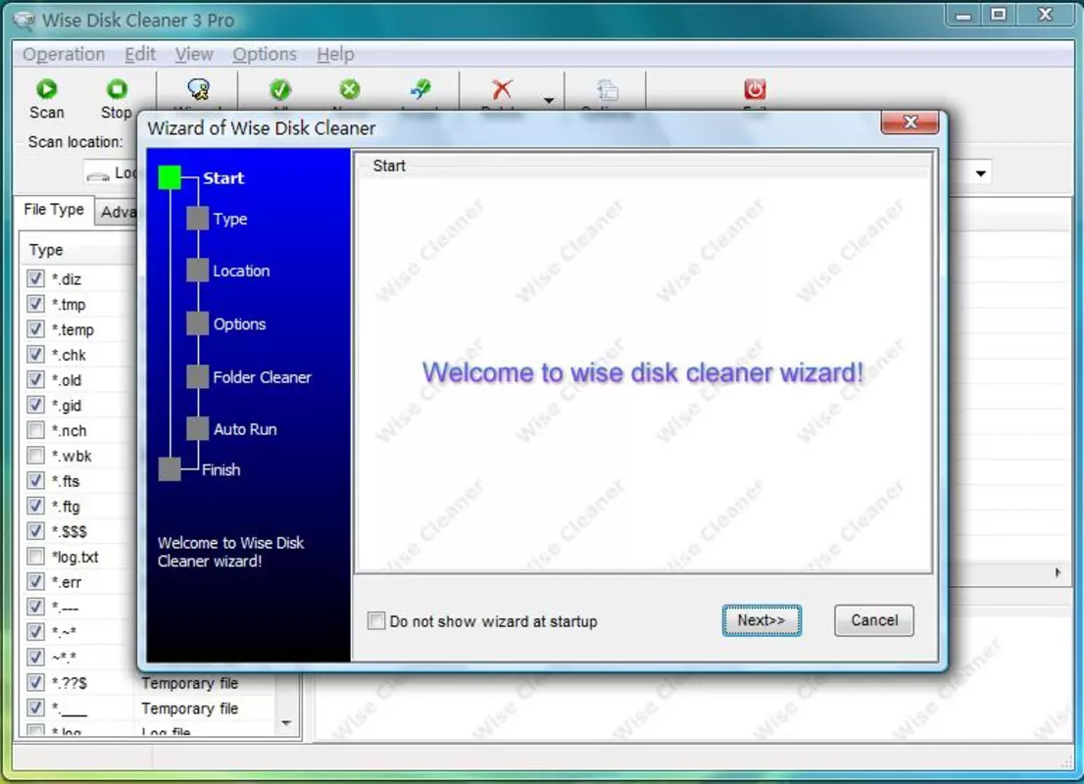
Task: Click the Next>> button
Action: (x=762, y=620)
